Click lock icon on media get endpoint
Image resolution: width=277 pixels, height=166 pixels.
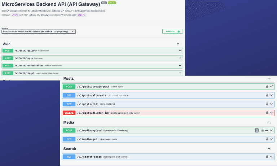(267, 139)
